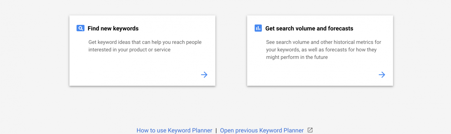Click the magnifying glass Find keywords icon
This screenshot has height=134, width=451.
(x=80, y=28)
